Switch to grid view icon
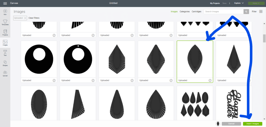 pos(261,11)
